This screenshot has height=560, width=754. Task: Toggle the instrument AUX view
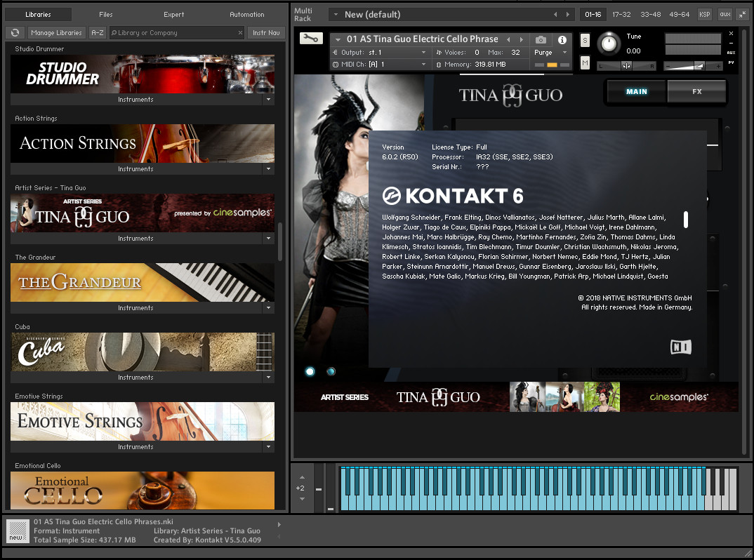(x=731, y=53)
